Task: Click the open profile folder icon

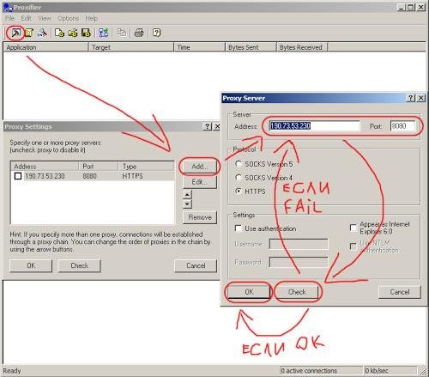Action: tap(73, 33)
